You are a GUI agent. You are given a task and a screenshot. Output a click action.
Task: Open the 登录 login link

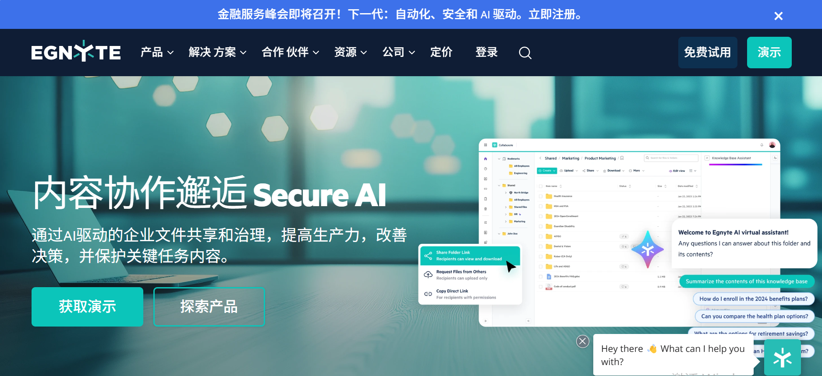click(486, 53)
